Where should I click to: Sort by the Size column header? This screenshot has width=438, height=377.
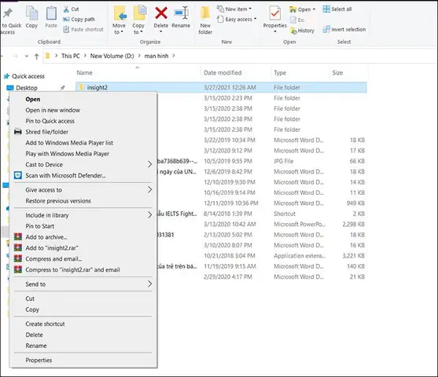click(x=337, y=73)
